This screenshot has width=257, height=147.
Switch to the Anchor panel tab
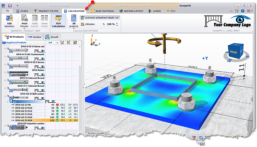[34, 37]
